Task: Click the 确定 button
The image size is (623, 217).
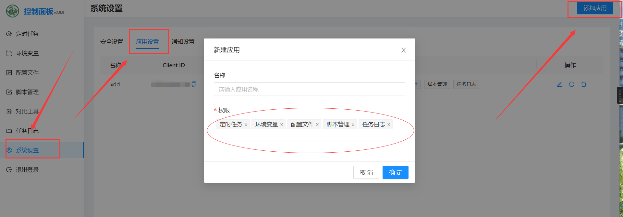Action: tap(396, 172)
